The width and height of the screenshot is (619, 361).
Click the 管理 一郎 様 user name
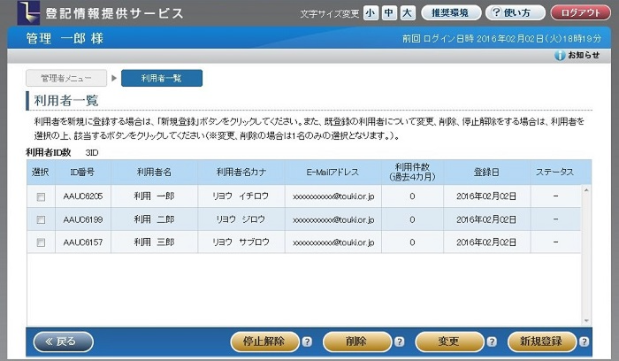pos(65,38)
